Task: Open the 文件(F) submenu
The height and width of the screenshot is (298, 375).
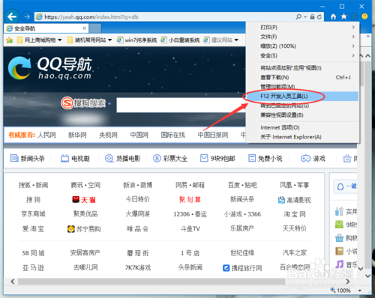Action: pos(302,37)
